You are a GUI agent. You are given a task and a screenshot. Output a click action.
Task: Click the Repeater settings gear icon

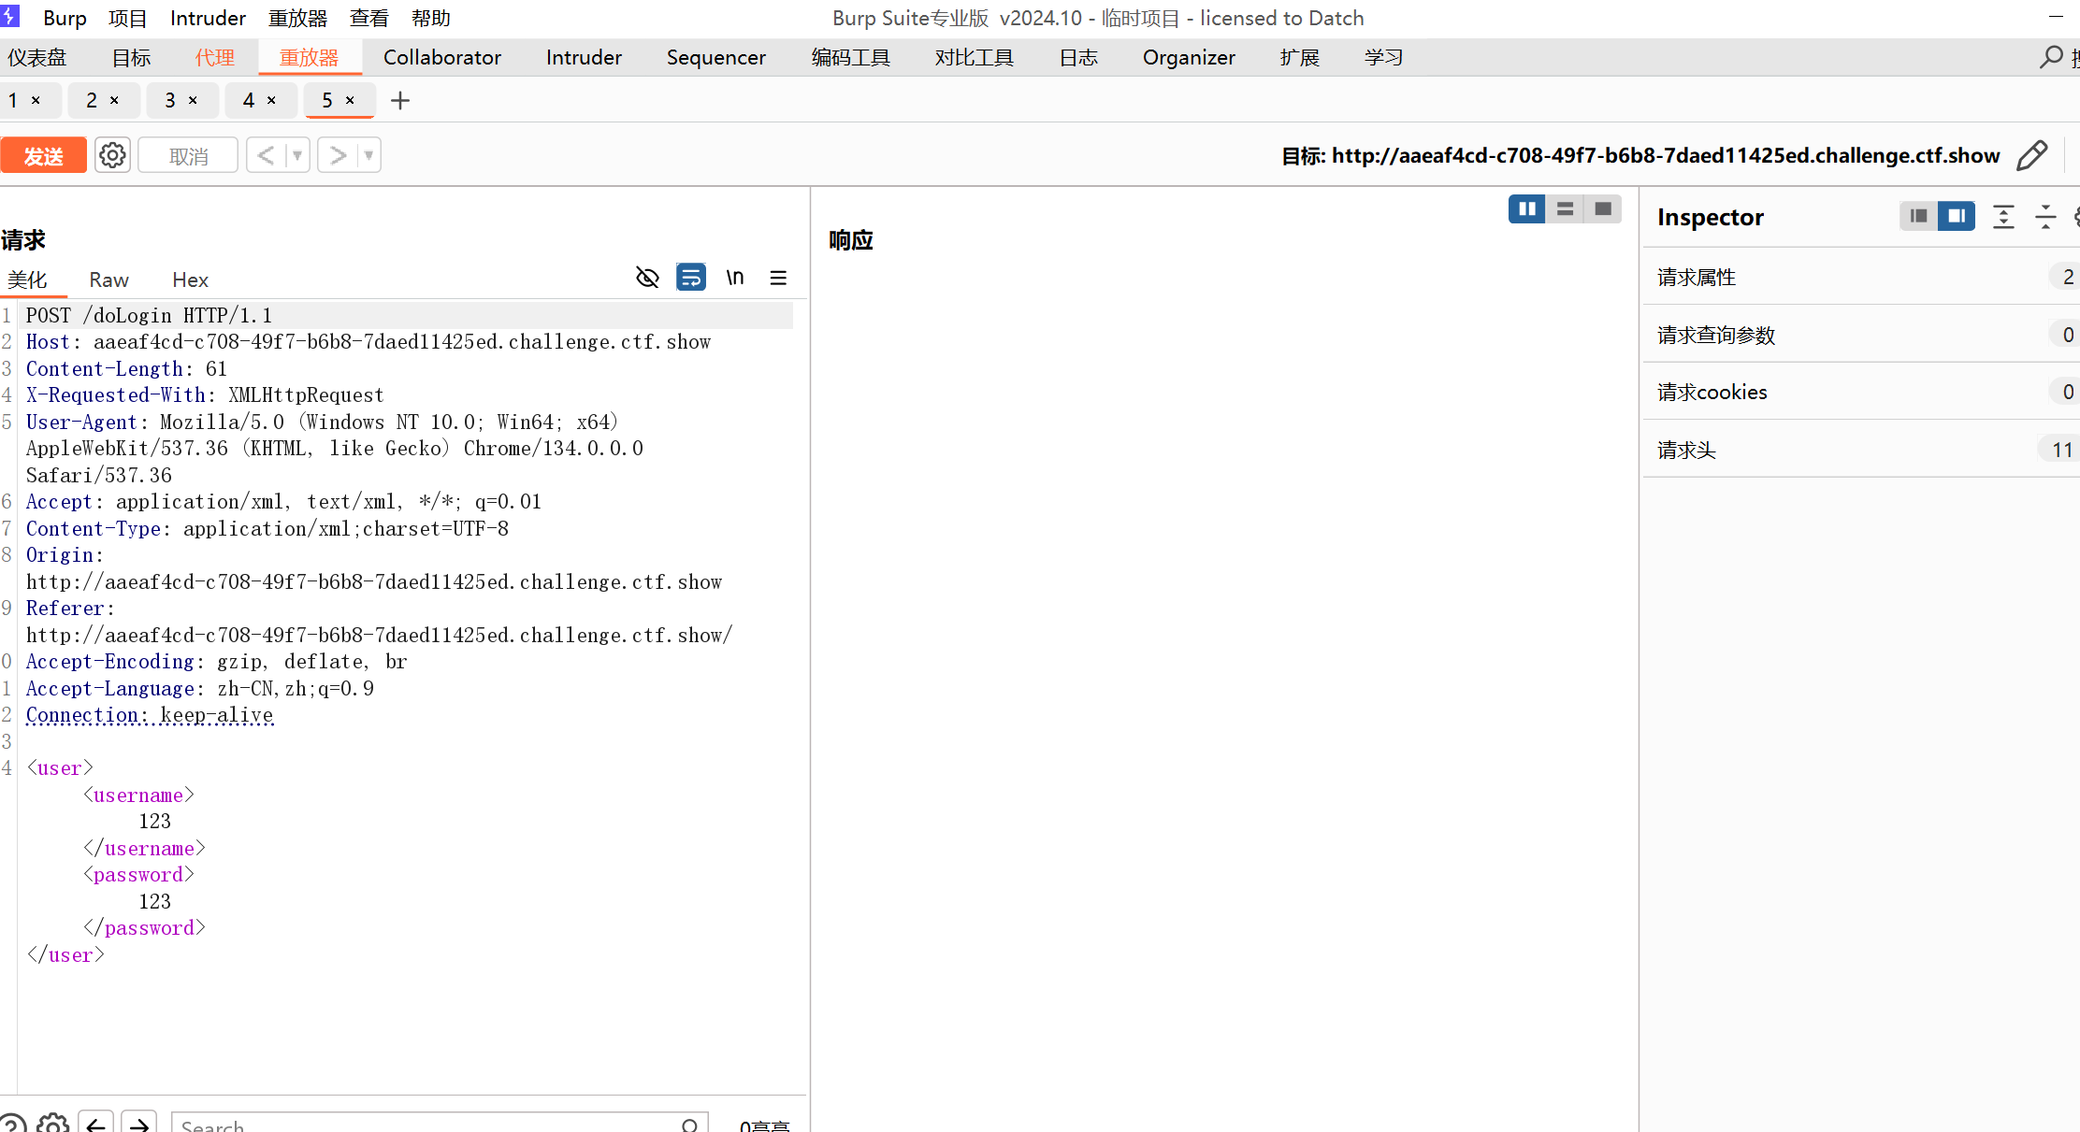coord(112,155)
